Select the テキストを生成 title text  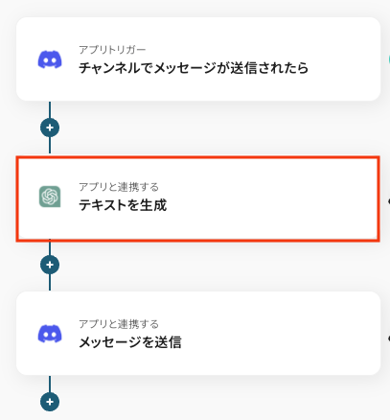point(123,205)
